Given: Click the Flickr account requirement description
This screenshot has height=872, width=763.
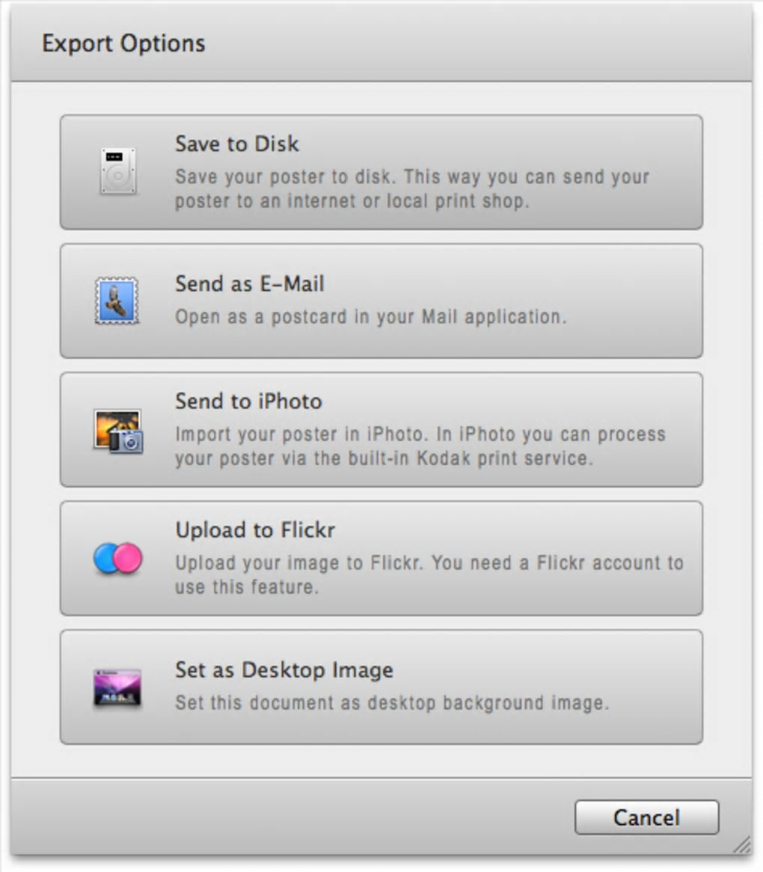Looking at the screenshot, I should pos(429,574).
